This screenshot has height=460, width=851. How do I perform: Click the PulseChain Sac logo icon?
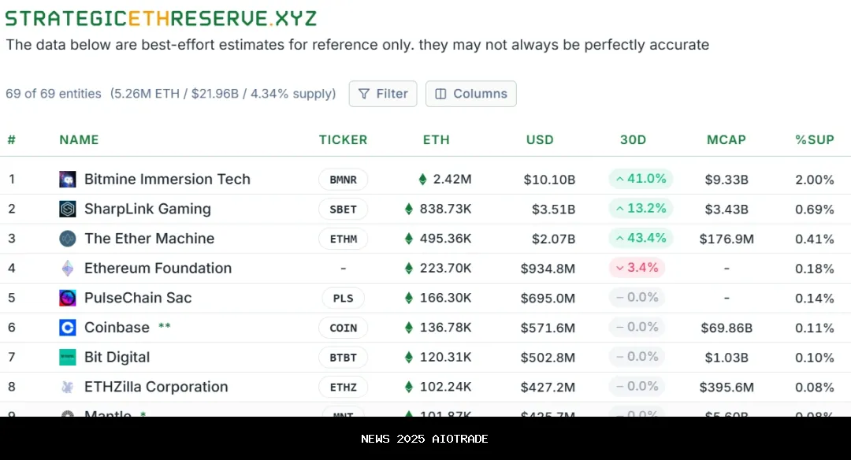click(x=68, y=299)
